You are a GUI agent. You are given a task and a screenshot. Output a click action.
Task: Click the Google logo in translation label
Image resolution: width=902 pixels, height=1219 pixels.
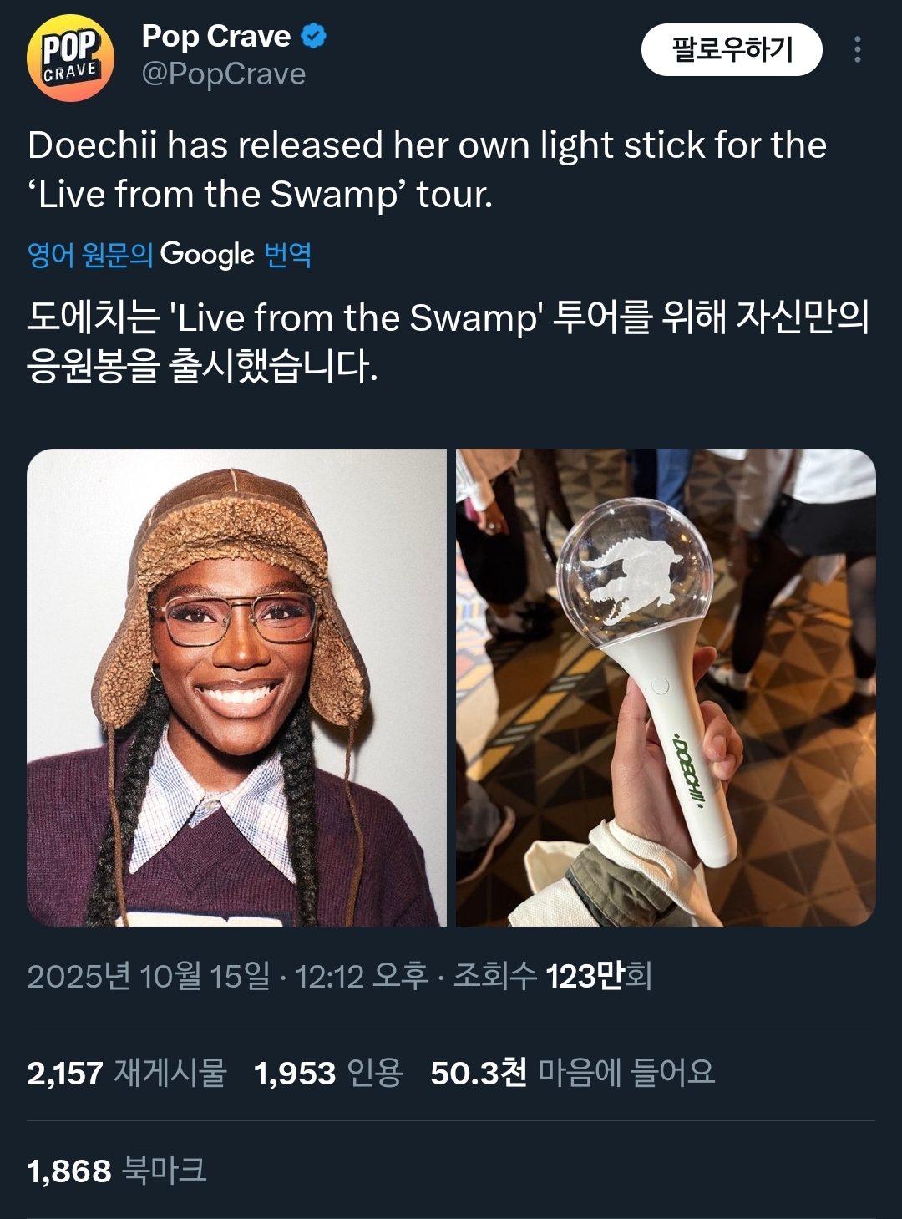point(207,254)
